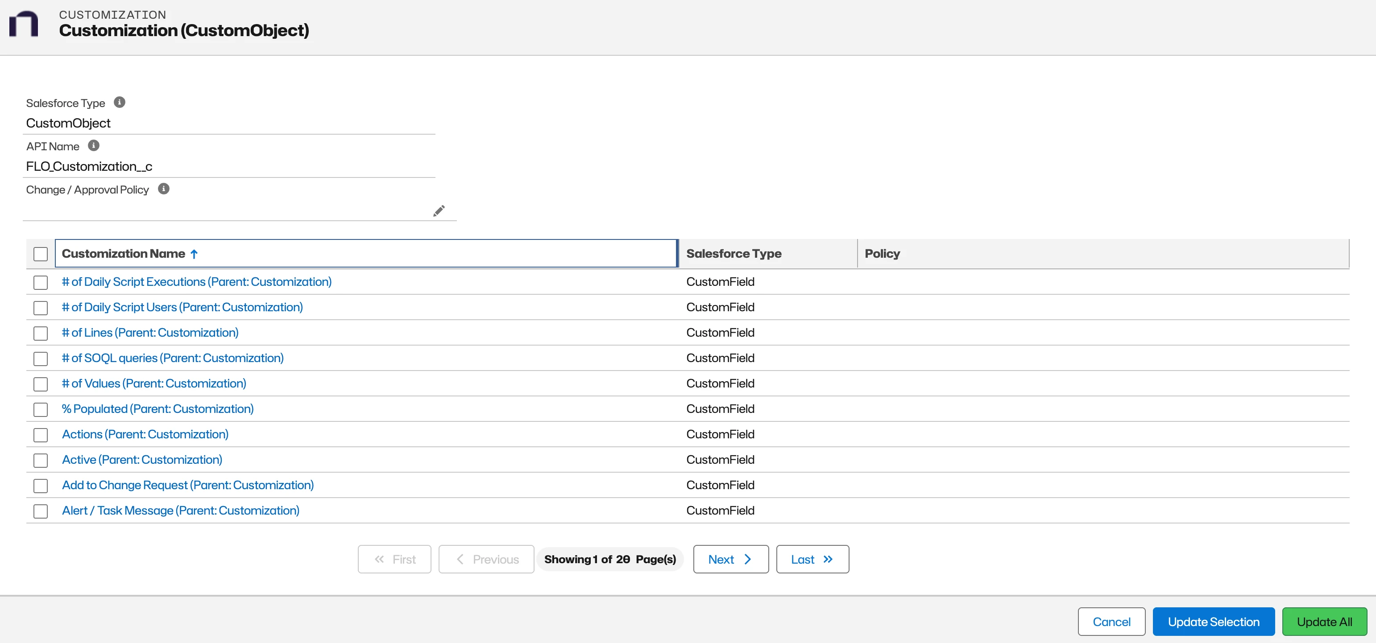The image size is (1376, 643).
Task: Edit the Change / Approval Policy pencil
Action: [439, 211]
